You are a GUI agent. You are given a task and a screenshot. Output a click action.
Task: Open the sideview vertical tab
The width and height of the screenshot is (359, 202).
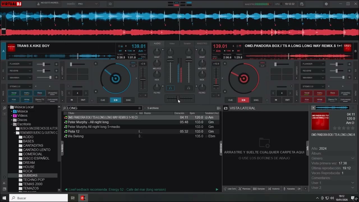[221, 148]
